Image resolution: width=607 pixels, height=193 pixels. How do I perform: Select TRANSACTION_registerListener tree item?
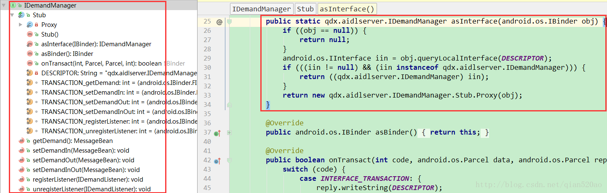pyautogui.click(x=119, y=122)
